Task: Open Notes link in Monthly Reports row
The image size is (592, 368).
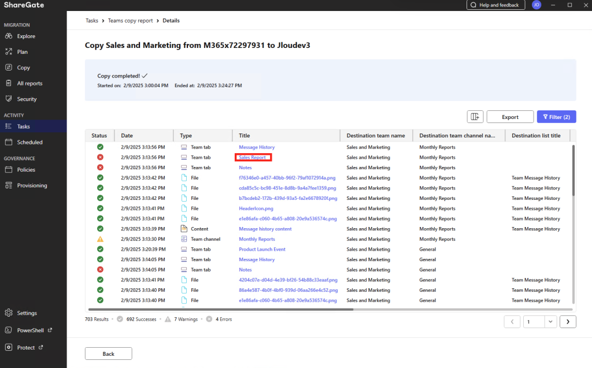Action: click(x=245, y=168)
